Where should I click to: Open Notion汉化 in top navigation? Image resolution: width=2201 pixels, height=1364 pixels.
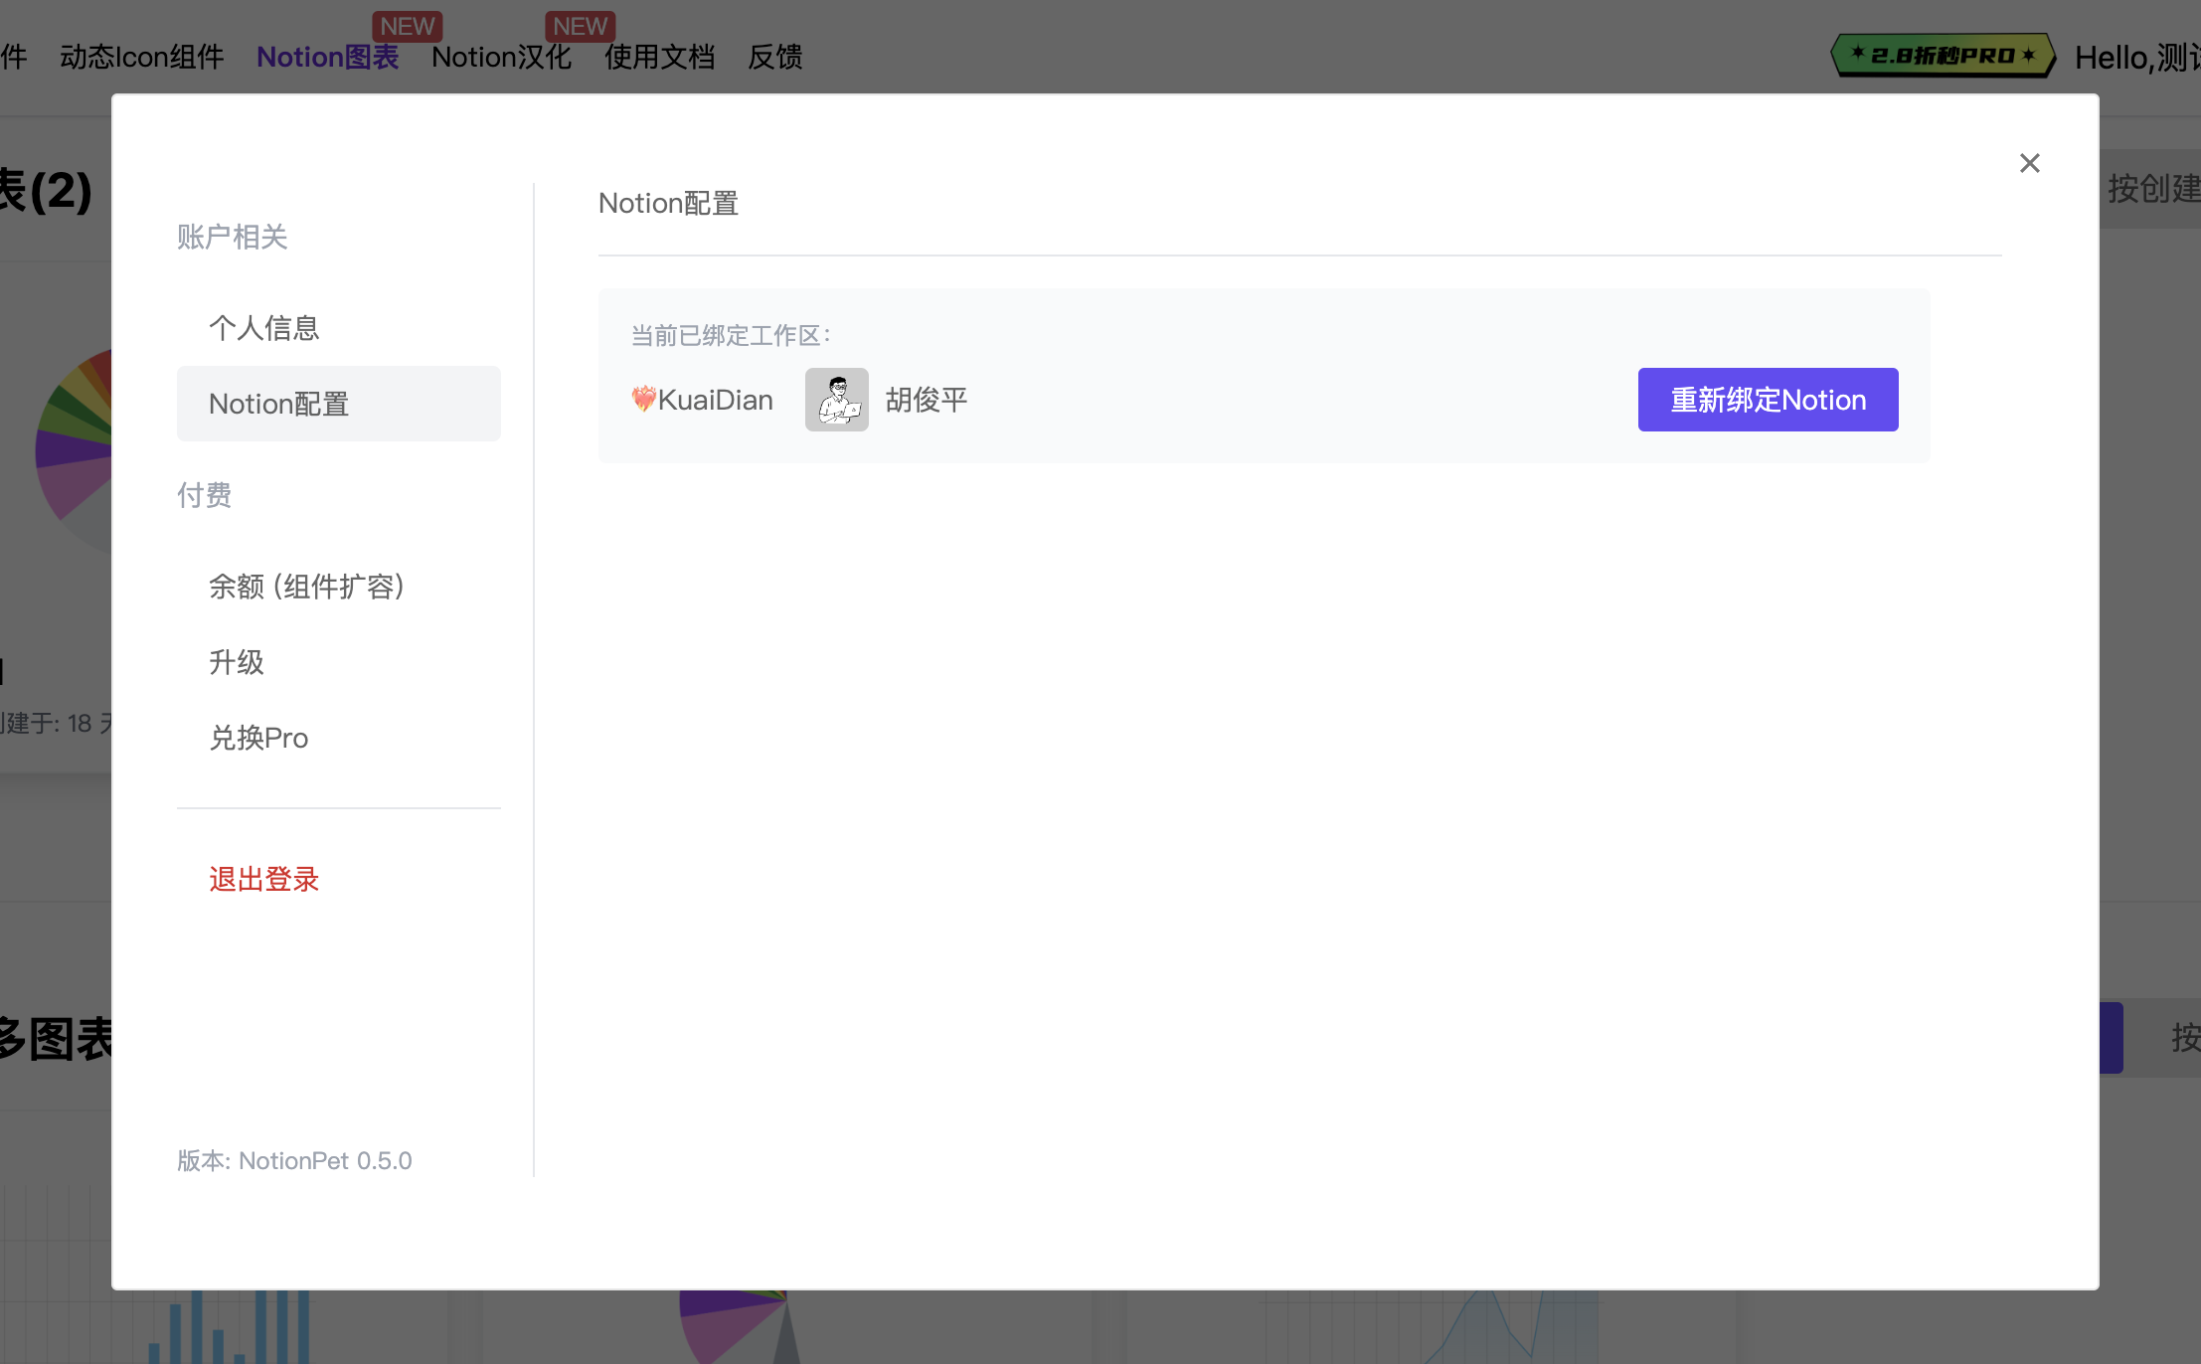point(501,57)
